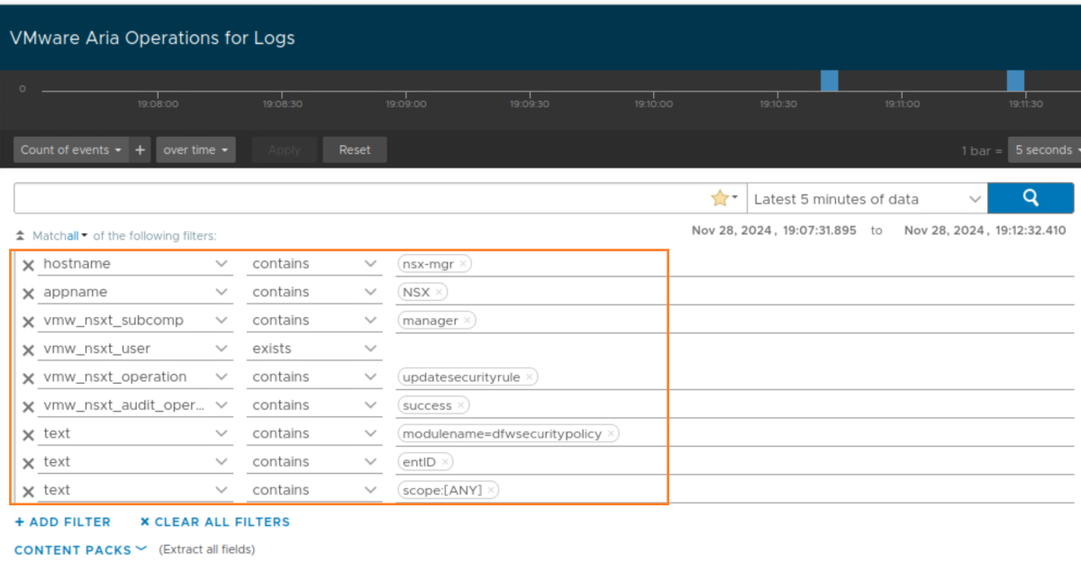The height and width of the screenshot is (563, 1081).
Task: Click Clear All Filters link
Action: [214, 522]
